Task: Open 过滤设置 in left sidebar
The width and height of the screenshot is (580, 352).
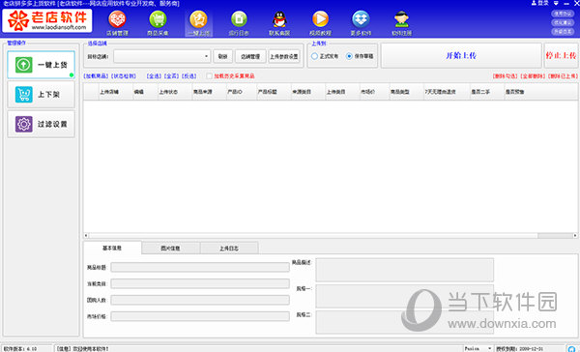Action: click(x=41, y=124)
